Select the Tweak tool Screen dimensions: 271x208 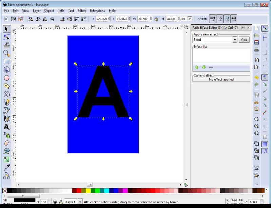[6, 45]
